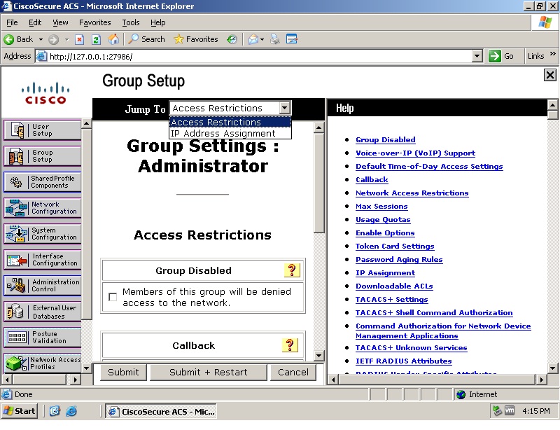Click the Search toolbar button

[146, 39]
